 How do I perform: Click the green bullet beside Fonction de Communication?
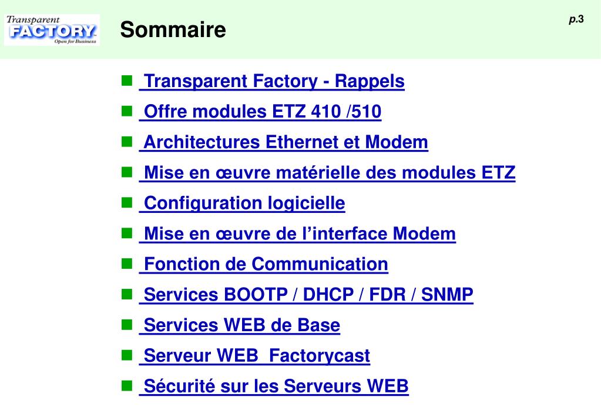click(x=127, y=264)
